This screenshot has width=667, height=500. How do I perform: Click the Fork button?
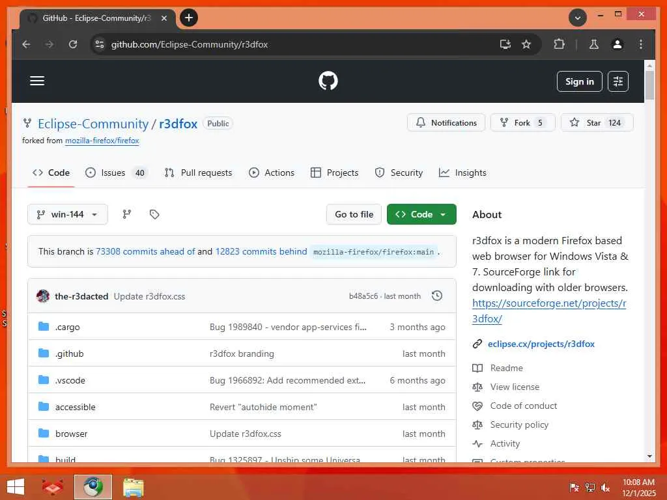(523, 122)
